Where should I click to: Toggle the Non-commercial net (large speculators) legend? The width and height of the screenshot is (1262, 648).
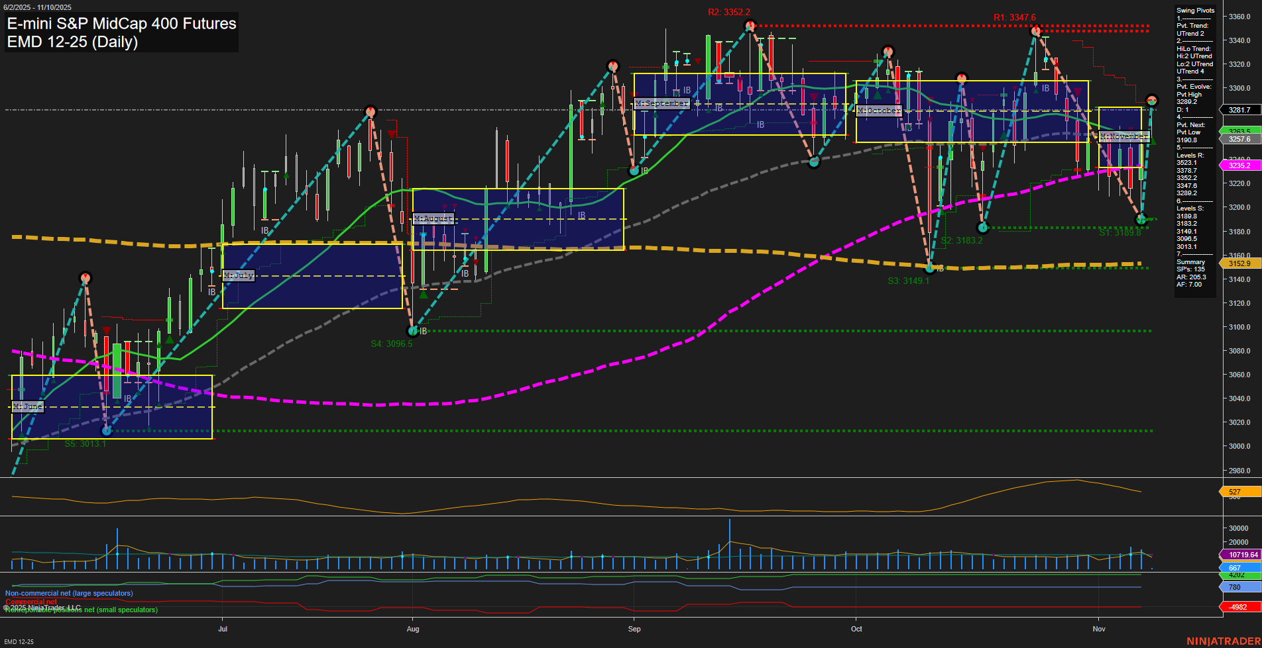[x=68, y=593]
